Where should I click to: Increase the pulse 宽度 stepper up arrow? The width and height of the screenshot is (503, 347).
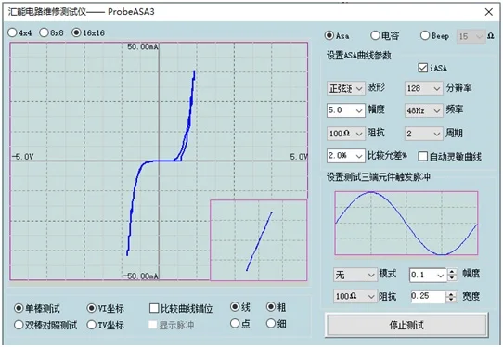pos(451,294)
